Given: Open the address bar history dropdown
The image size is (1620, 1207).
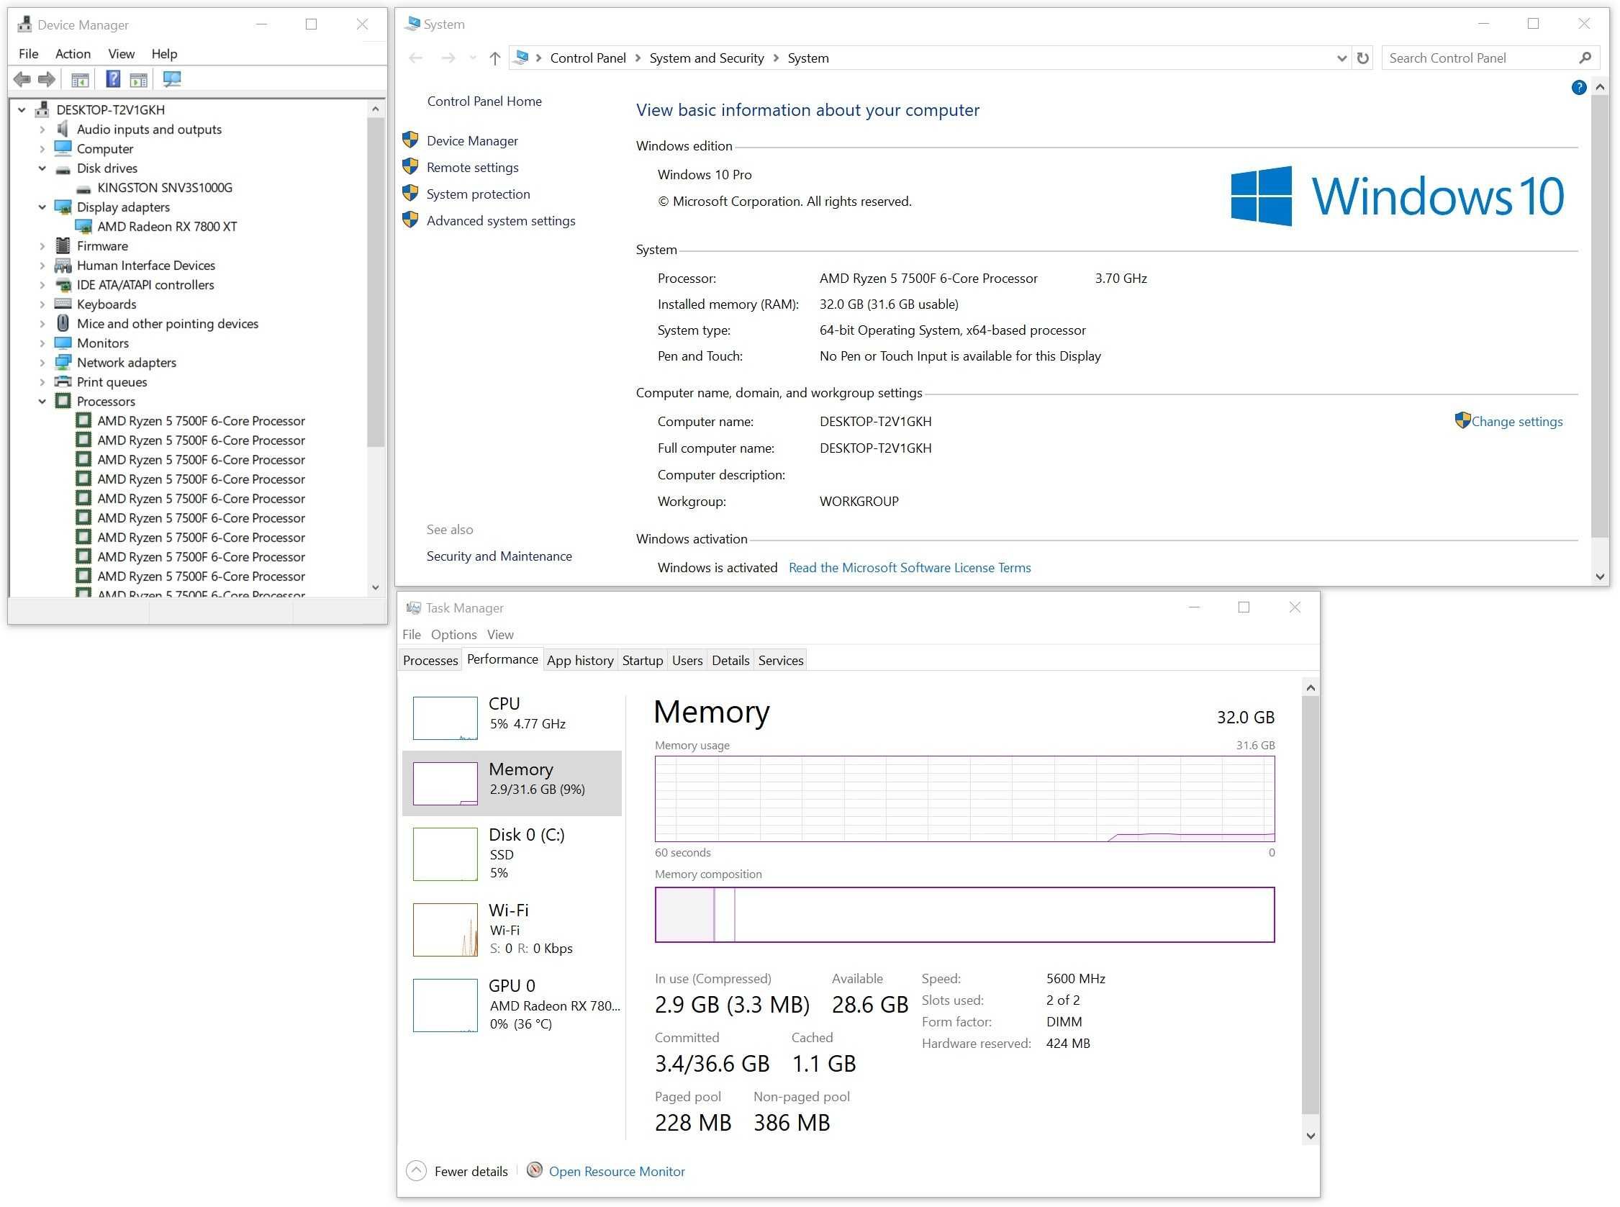Looking at the screenshot, I should pyautogui.click(x=1341, y=58).
